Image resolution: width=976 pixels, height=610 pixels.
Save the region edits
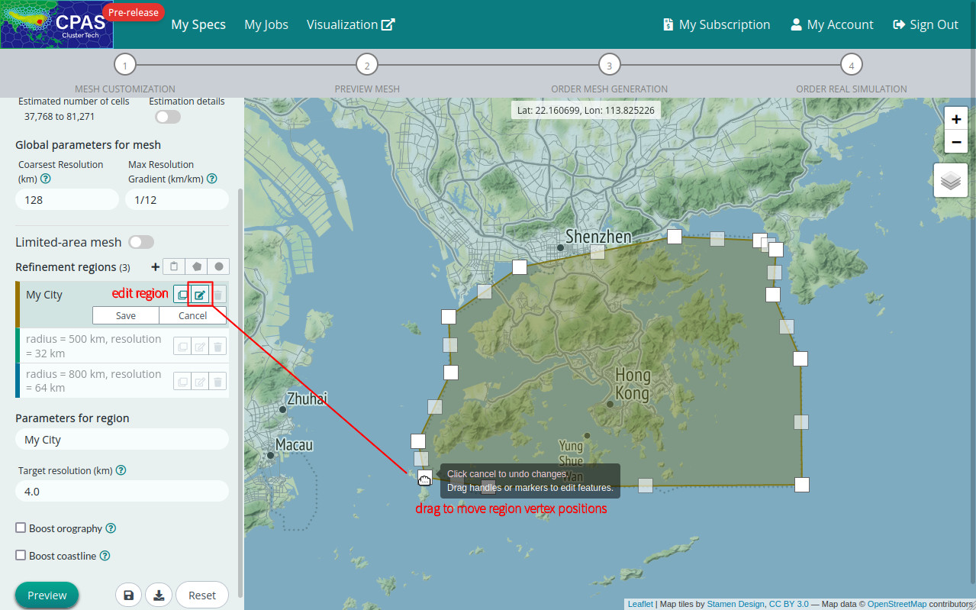(x=126, y=315)
